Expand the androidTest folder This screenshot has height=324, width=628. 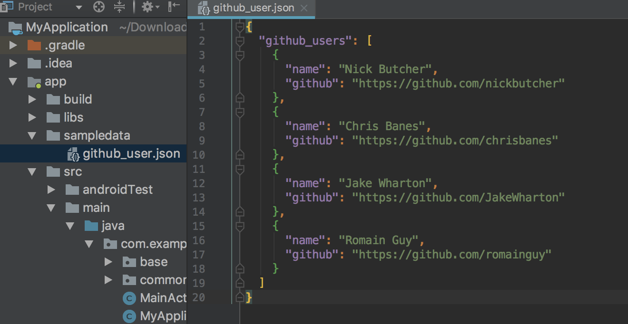[51, 189]
